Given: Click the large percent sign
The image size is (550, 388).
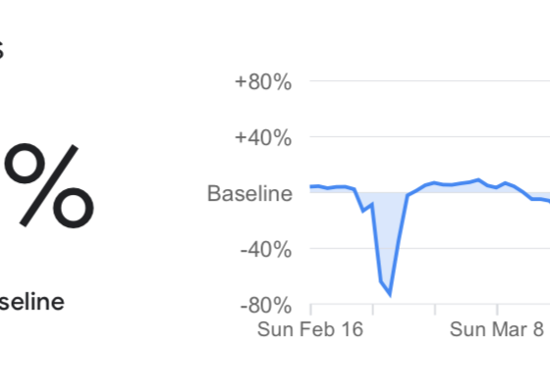Looking at the screenshot, I should coord(49,185).
